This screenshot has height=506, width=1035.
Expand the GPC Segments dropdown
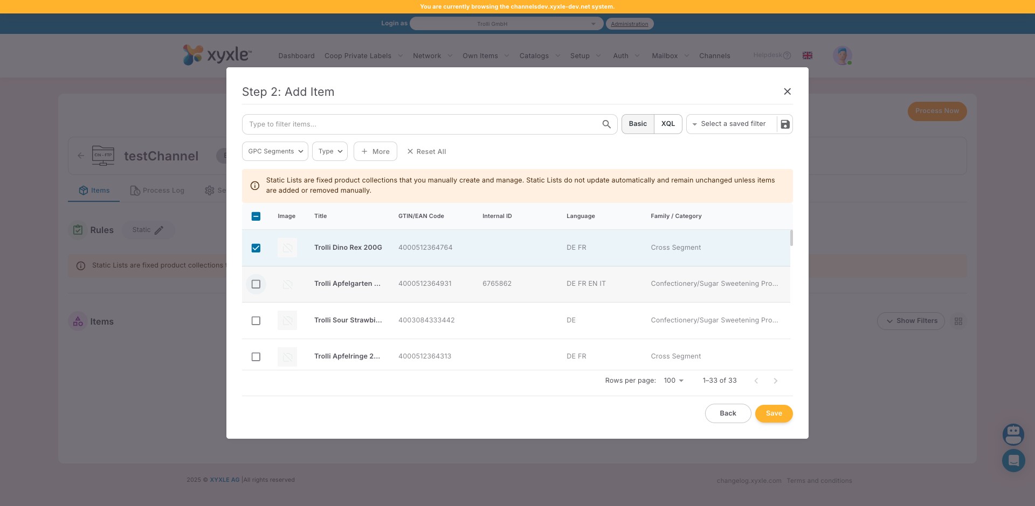tap(275, 152)
